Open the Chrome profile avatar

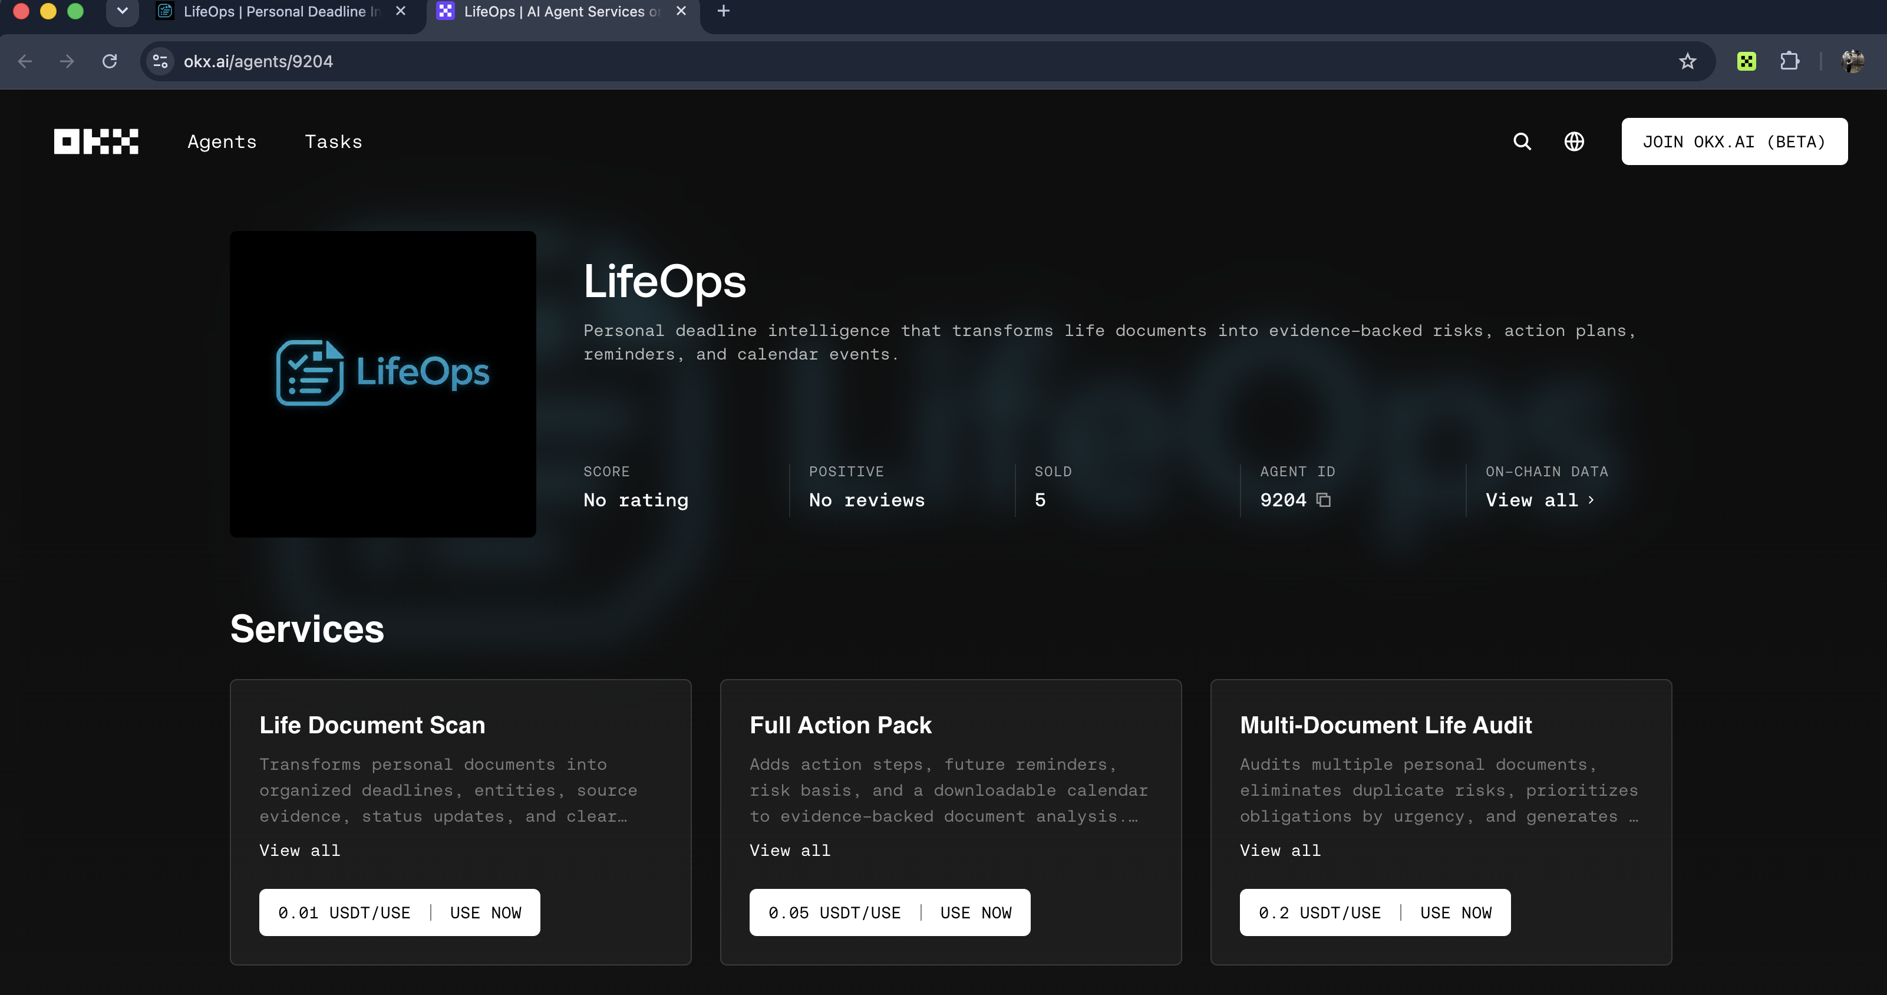(x=1853, y=61)
